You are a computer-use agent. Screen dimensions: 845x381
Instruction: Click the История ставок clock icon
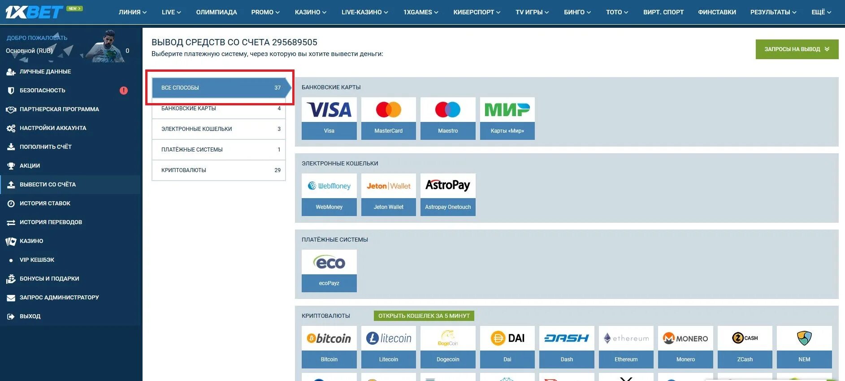11,203
